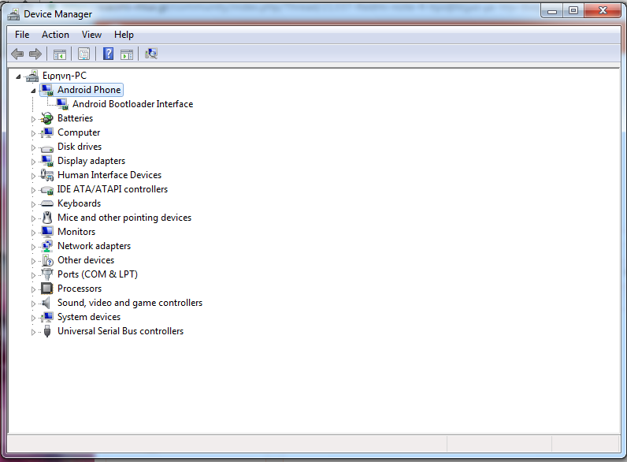627x462 pixels.
Task: Select the Other devices label
Action: coord(86,260)
